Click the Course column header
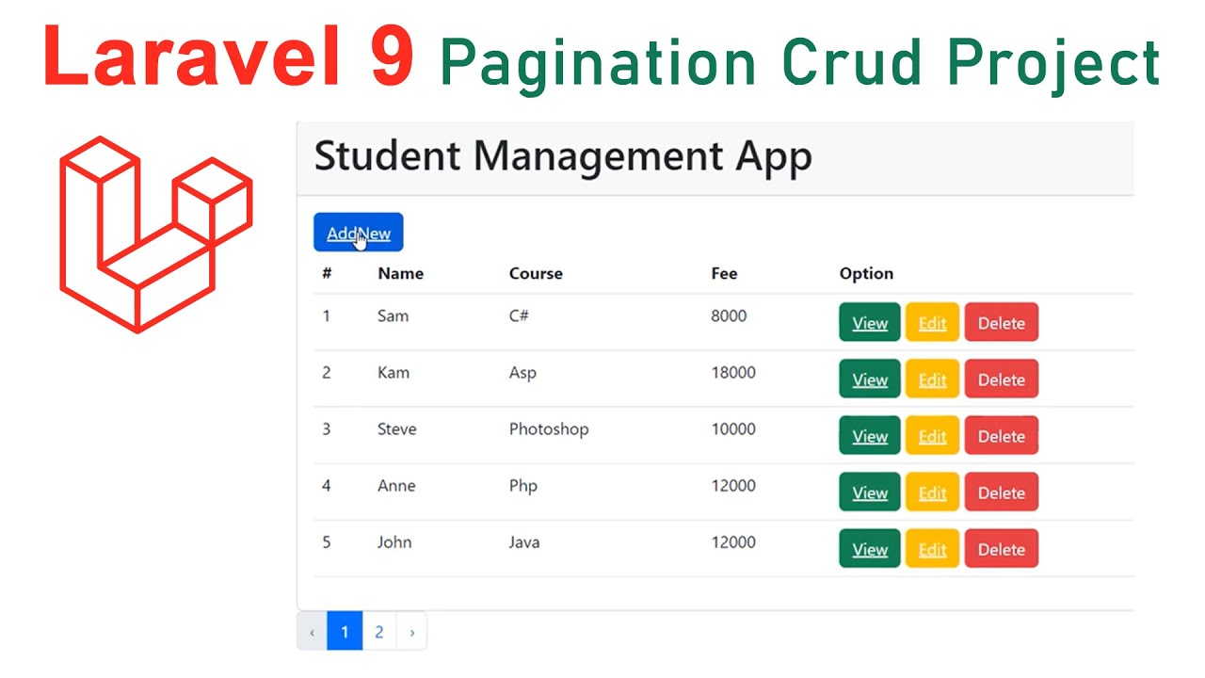The width and height of the screenshot is (1205, 678). [x=536, y=274]
